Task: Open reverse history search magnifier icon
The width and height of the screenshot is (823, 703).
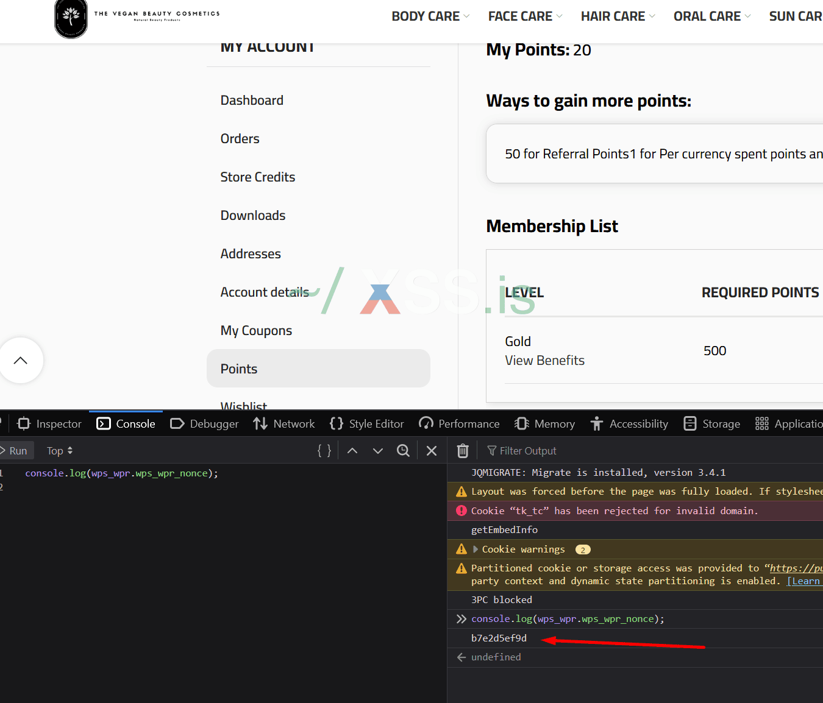Action: pyautogui.click(x=403, y=451)
